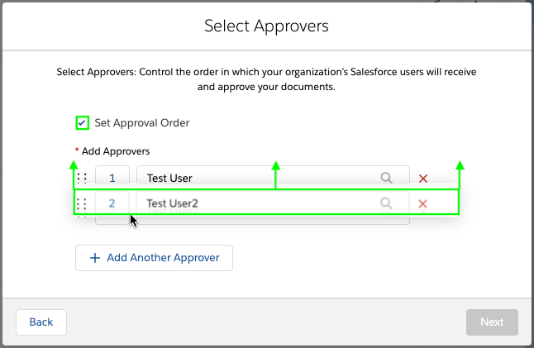This screenshot has height=348, width=534.
Task: Select the order number 1 box
Action: [x=112, y=178]
